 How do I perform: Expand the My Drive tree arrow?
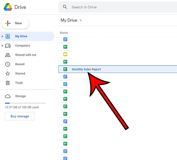[x=2, y=36]
